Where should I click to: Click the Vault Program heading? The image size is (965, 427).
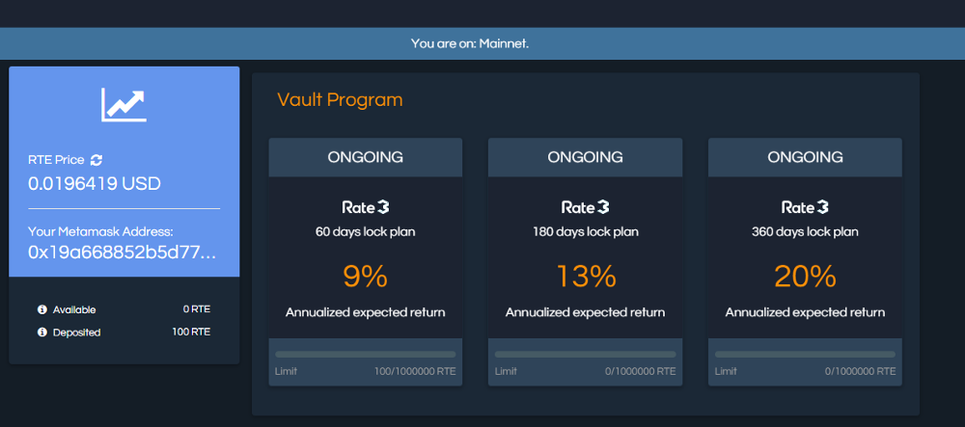(340, 99)
